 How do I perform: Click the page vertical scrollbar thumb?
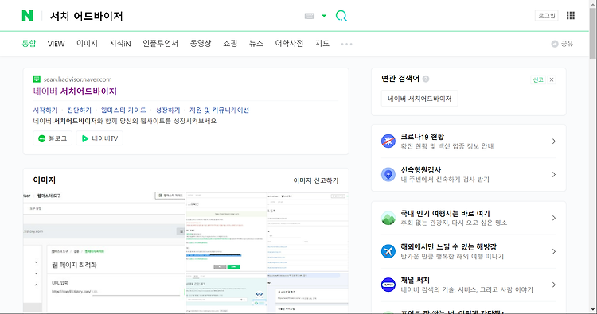point(593,33)
